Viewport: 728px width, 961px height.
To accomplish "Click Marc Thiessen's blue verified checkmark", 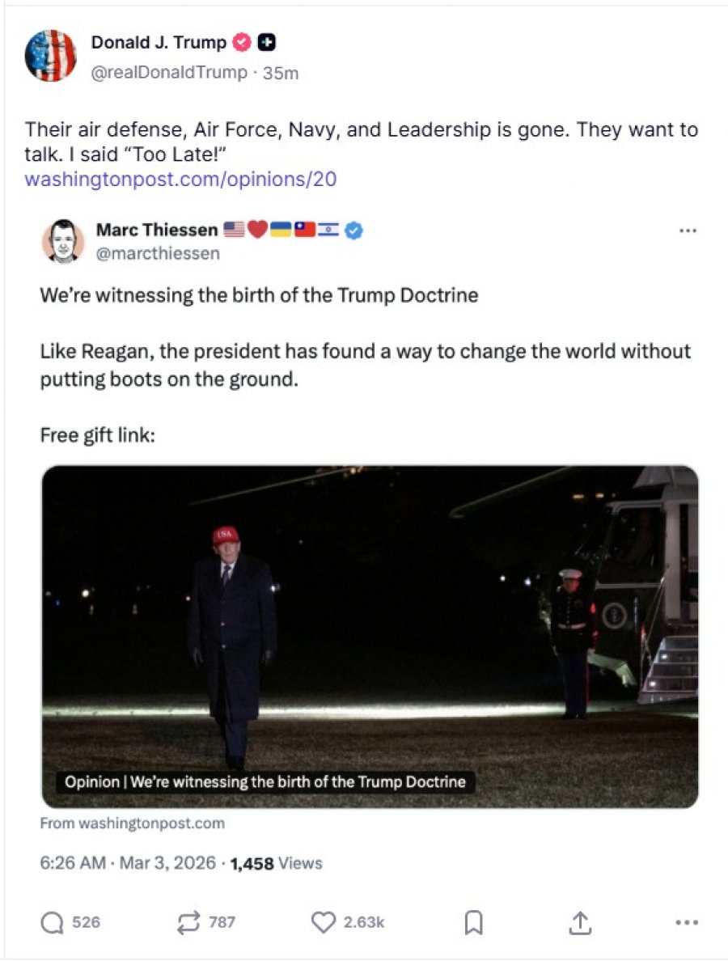I will 353,231.
